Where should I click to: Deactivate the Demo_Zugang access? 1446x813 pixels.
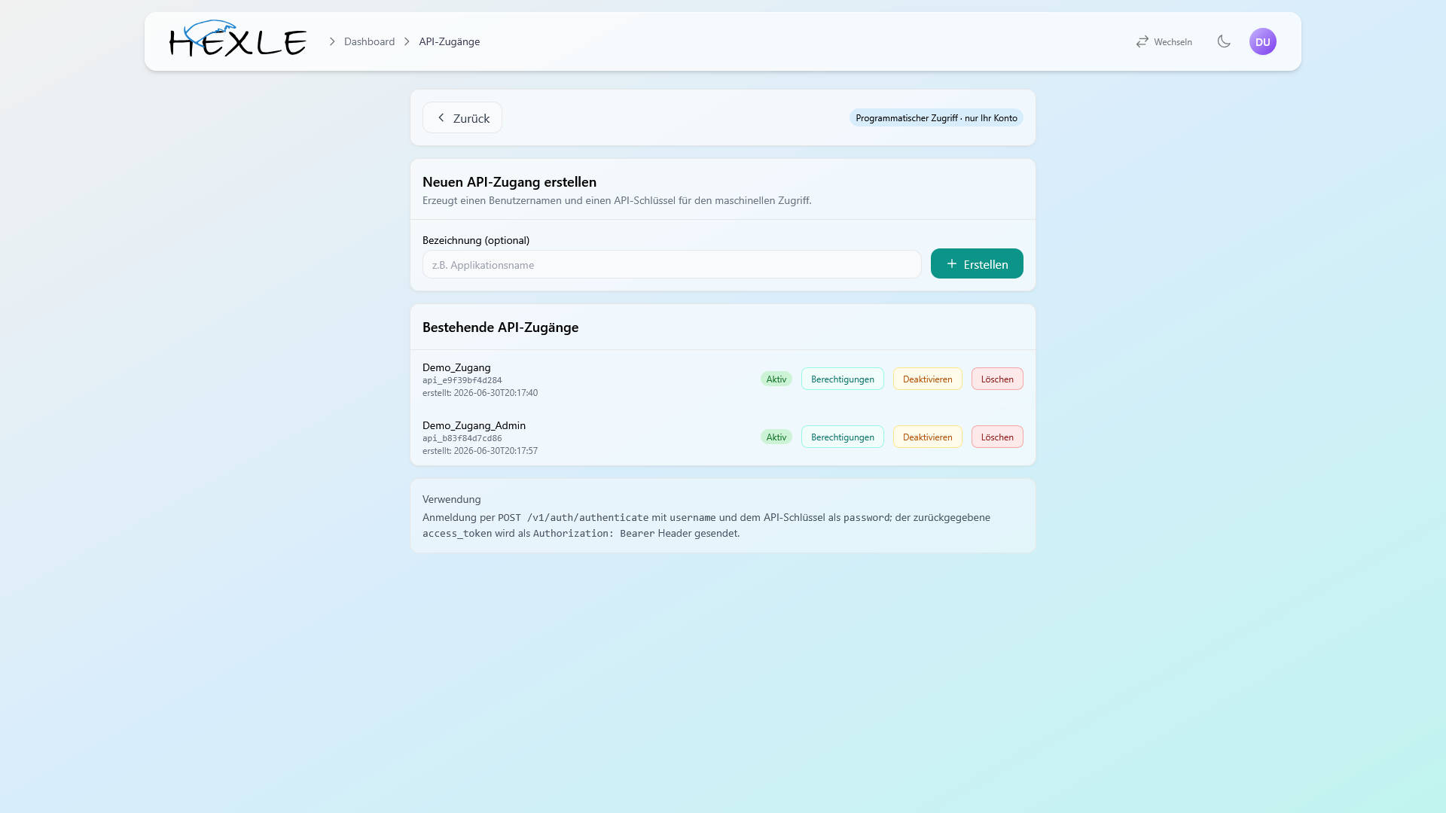click(x=928, y=379)
